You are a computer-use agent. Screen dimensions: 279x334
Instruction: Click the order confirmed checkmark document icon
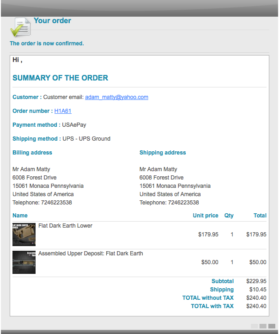pos(20,27)
